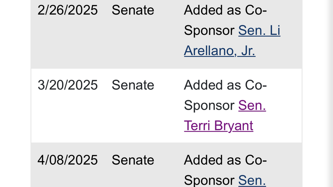Screen dimensions: 333x187
Task: Click "Sen." beside Co-Sponsor in the 3/20/2025 row
Action: (x=252, y=106)
